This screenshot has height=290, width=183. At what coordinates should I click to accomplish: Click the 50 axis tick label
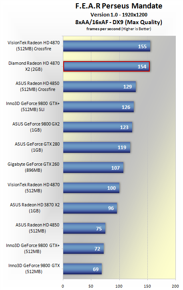tap(91, 286)
